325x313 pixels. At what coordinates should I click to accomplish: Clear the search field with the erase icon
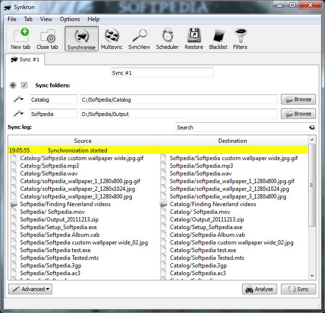312,128
